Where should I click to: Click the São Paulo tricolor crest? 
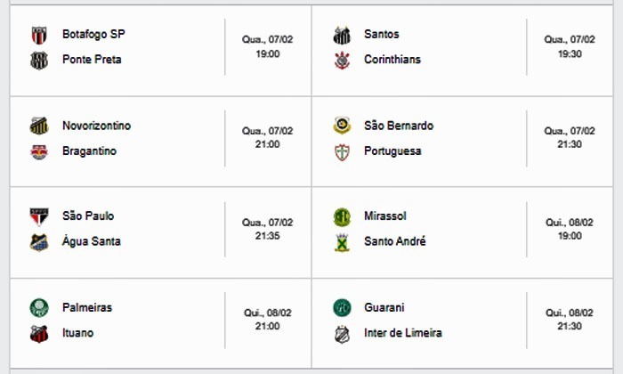[x=39, y=216]
